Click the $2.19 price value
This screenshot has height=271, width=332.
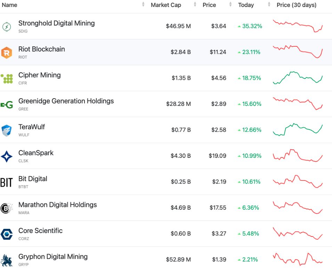pyautogui.click(x=219, y=182)
